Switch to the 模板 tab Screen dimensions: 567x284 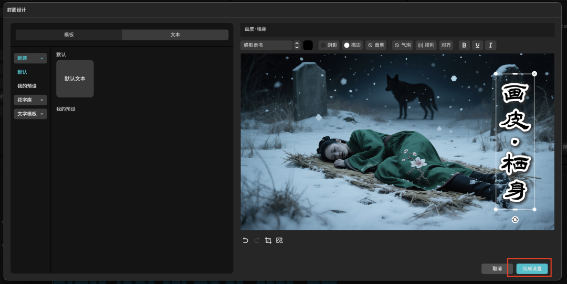click(x=69, y=35)
